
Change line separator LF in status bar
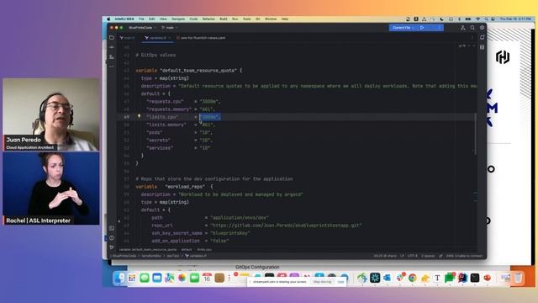[402, 256]
